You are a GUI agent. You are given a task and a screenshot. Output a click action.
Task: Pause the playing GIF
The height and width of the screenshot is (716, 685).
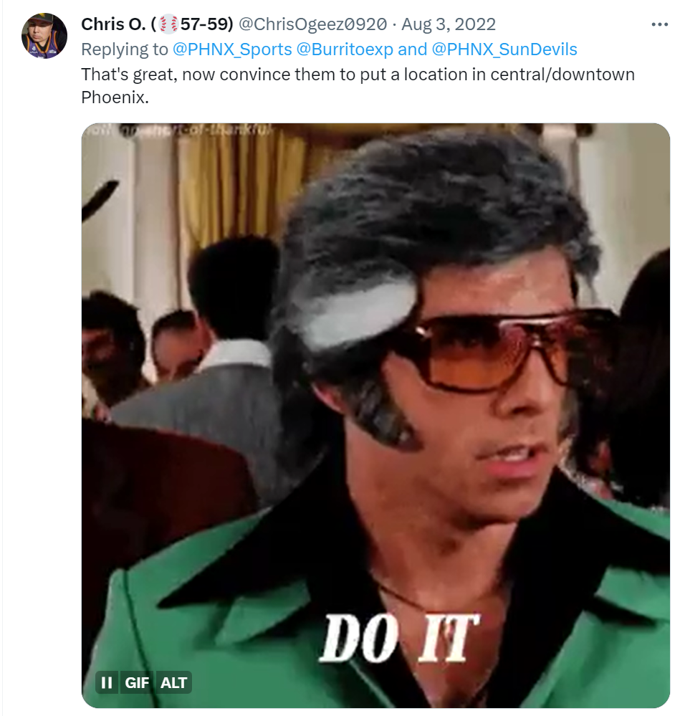pyautogui.click(x=107, y=682)
